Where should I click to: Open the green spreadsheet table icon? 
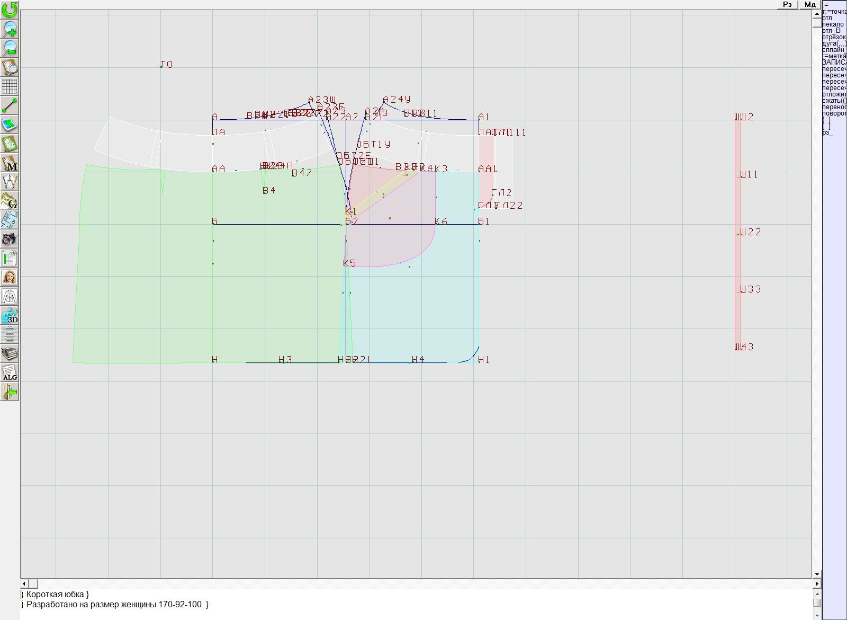[10, 258]
